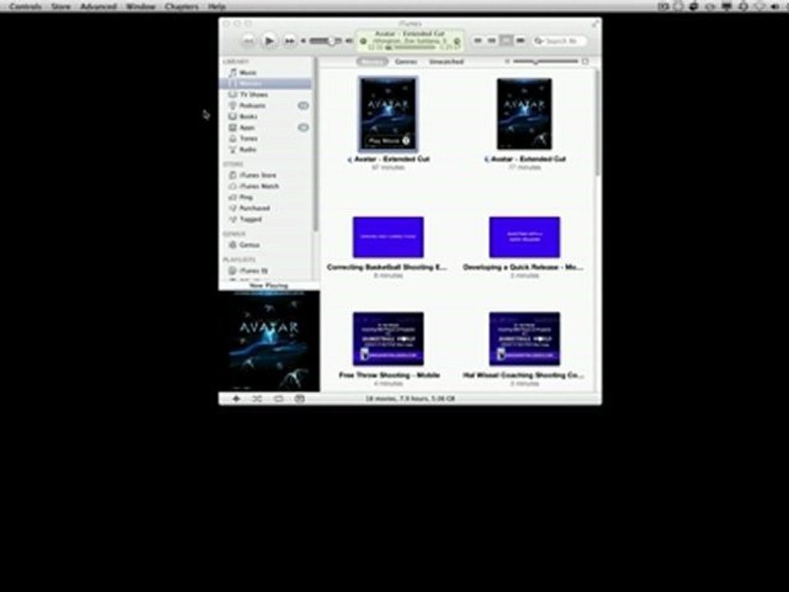Click the Music note icon in sidebar
Screen dimensions: 789x592
[x=233, y=72]
